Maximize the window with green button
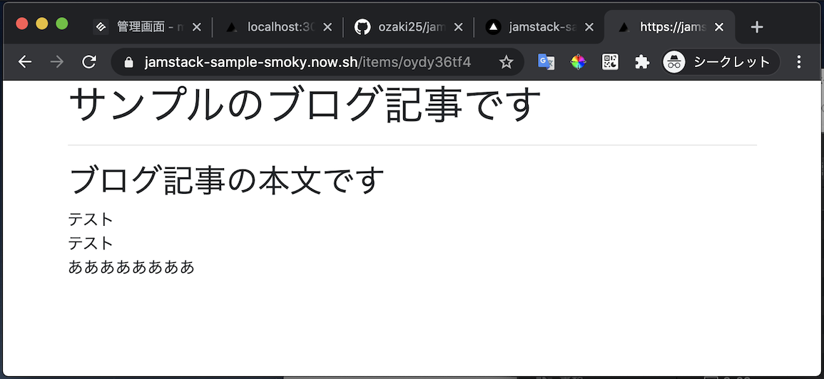Screen dimensions: 824x379 click(x=62, y=24)
